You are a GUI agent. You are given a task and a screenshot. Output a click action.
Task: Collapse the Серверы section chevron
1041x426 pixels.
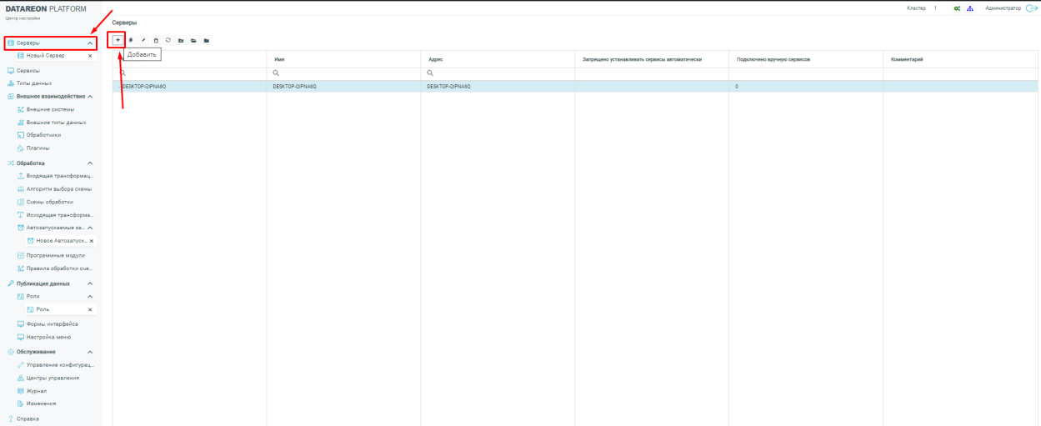(90, 43)
